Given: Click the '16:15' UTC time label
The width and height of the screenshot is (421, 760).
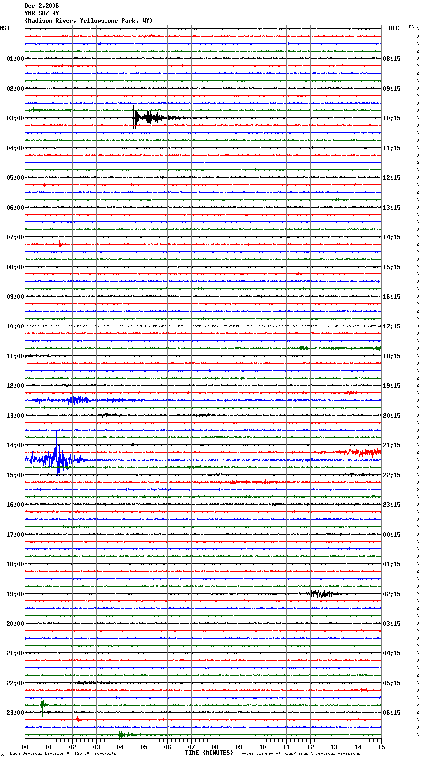Looking at the screenshot, I should [392, 297].
